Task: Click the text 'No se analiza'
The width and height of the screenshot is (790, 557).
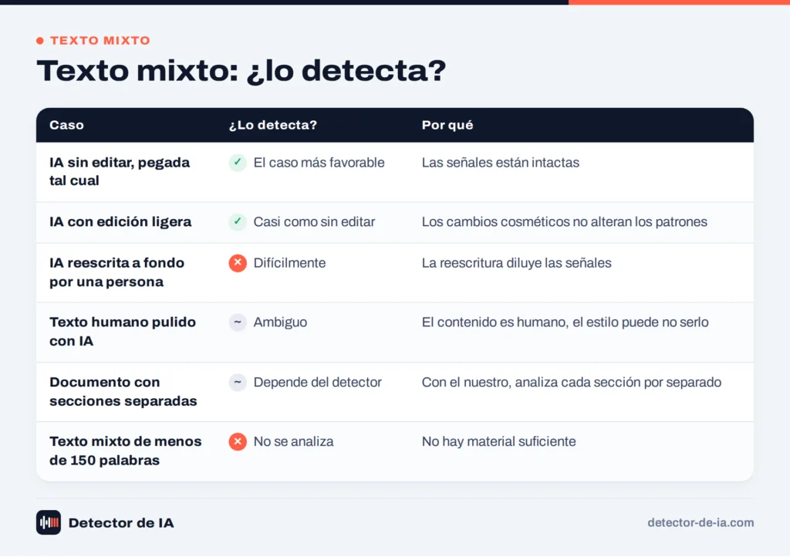Action: 294,442
